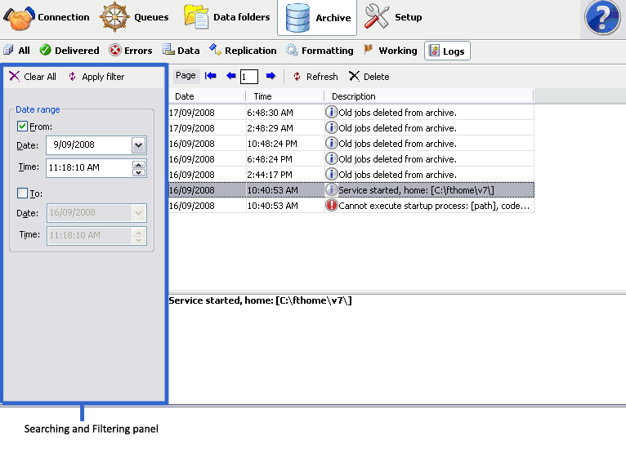Go to next page arrow

[x=271, y=76]
